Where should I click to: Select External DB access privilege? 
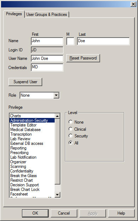point(32,143)
